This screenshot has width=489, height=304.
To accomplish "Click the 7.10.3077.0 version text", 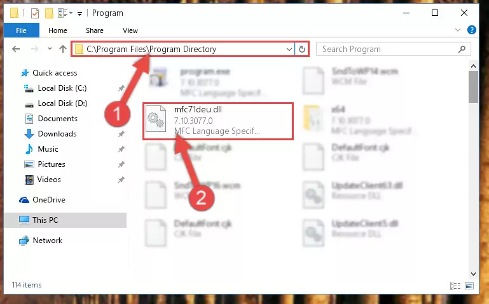I will tap(193, 121).
